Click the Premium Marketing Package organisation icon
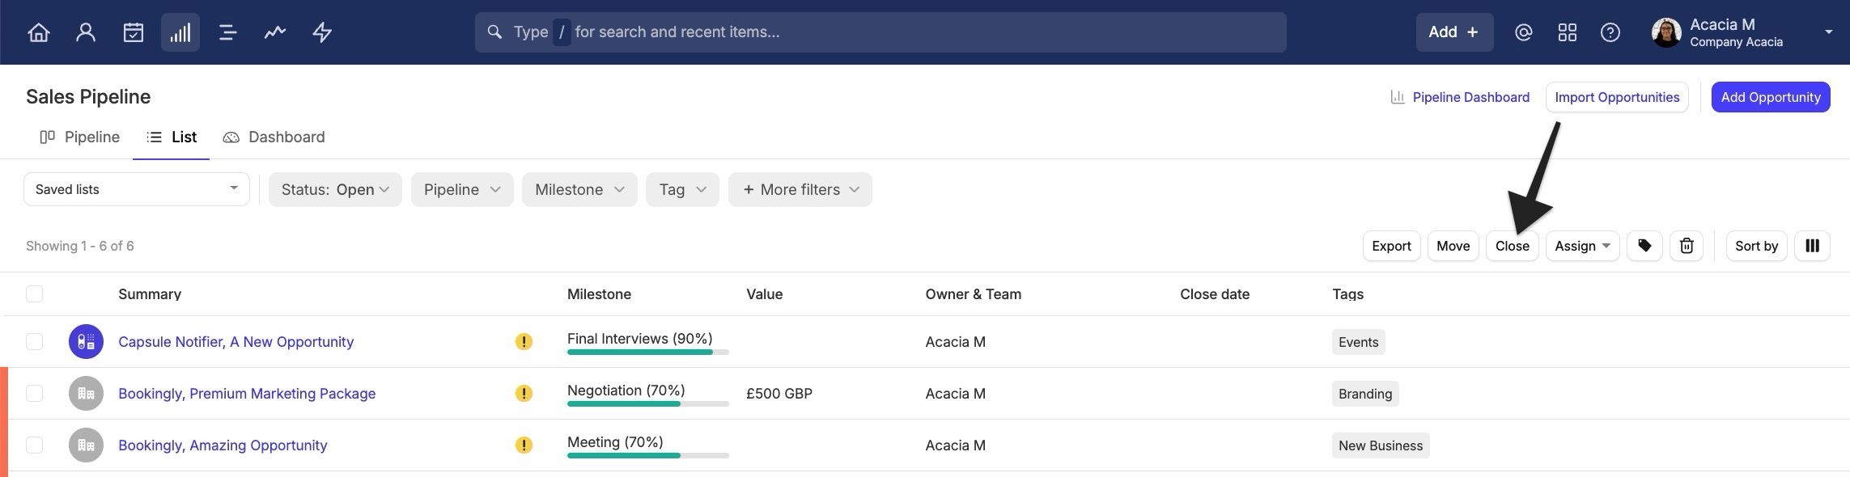1850x477 pixels. coord(86,393)
